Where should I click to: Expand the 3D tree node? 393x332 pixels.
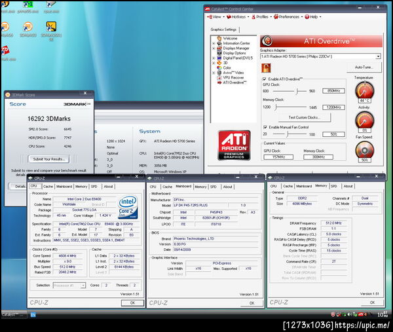pos(214,63)
